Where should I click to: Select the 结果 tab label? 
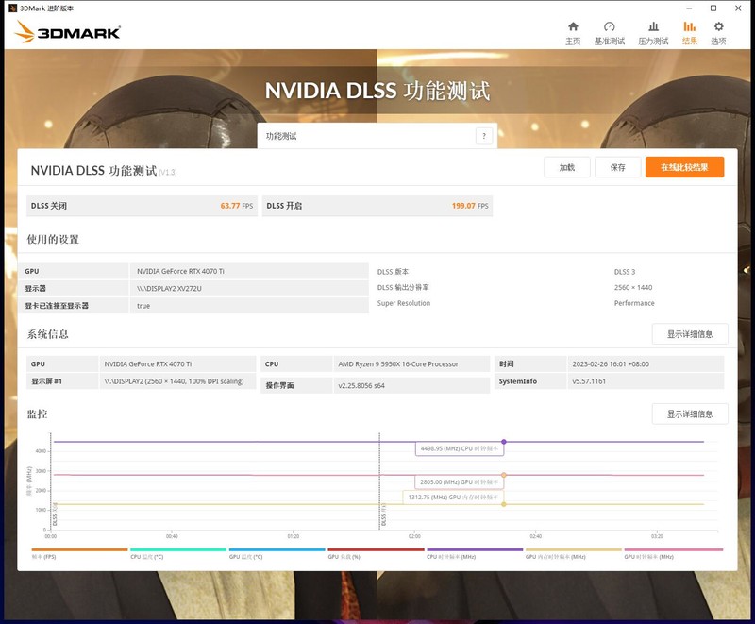click(692, 42)
